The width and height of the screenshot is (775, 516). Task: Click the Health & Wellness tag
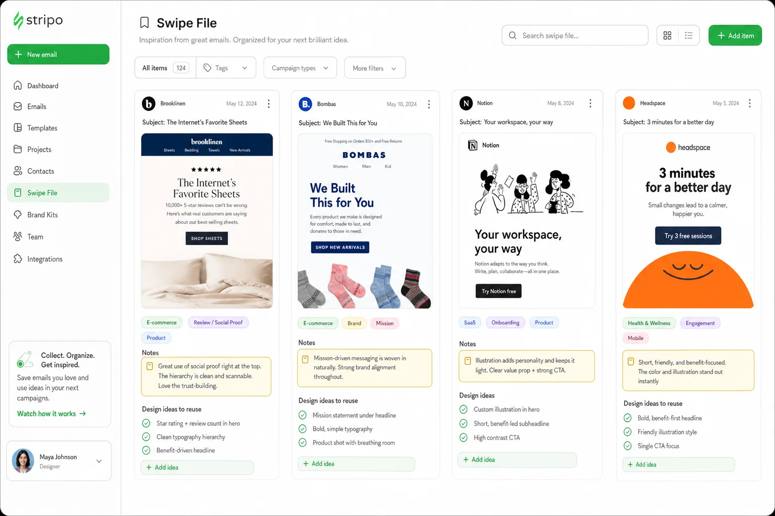point(649,323)
